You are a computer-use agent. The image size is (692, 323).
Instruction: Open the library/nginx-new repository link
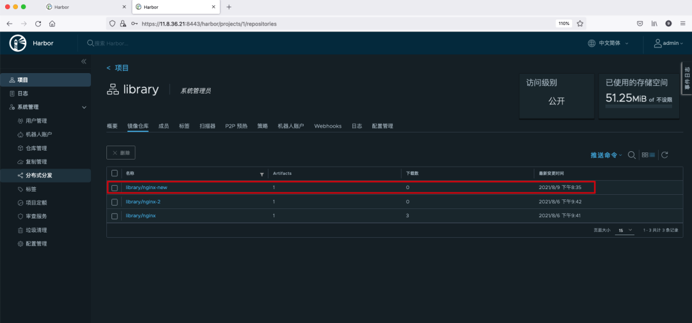coord(147,188)
